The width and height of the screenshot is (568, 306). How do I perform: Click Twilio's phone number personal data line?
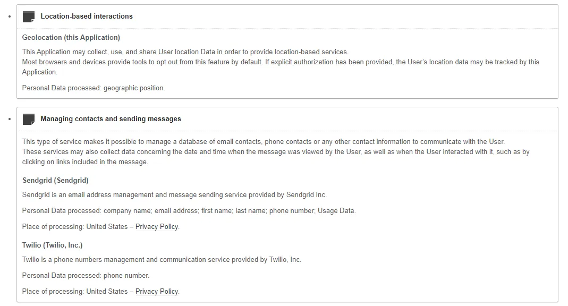click(86, 276)
